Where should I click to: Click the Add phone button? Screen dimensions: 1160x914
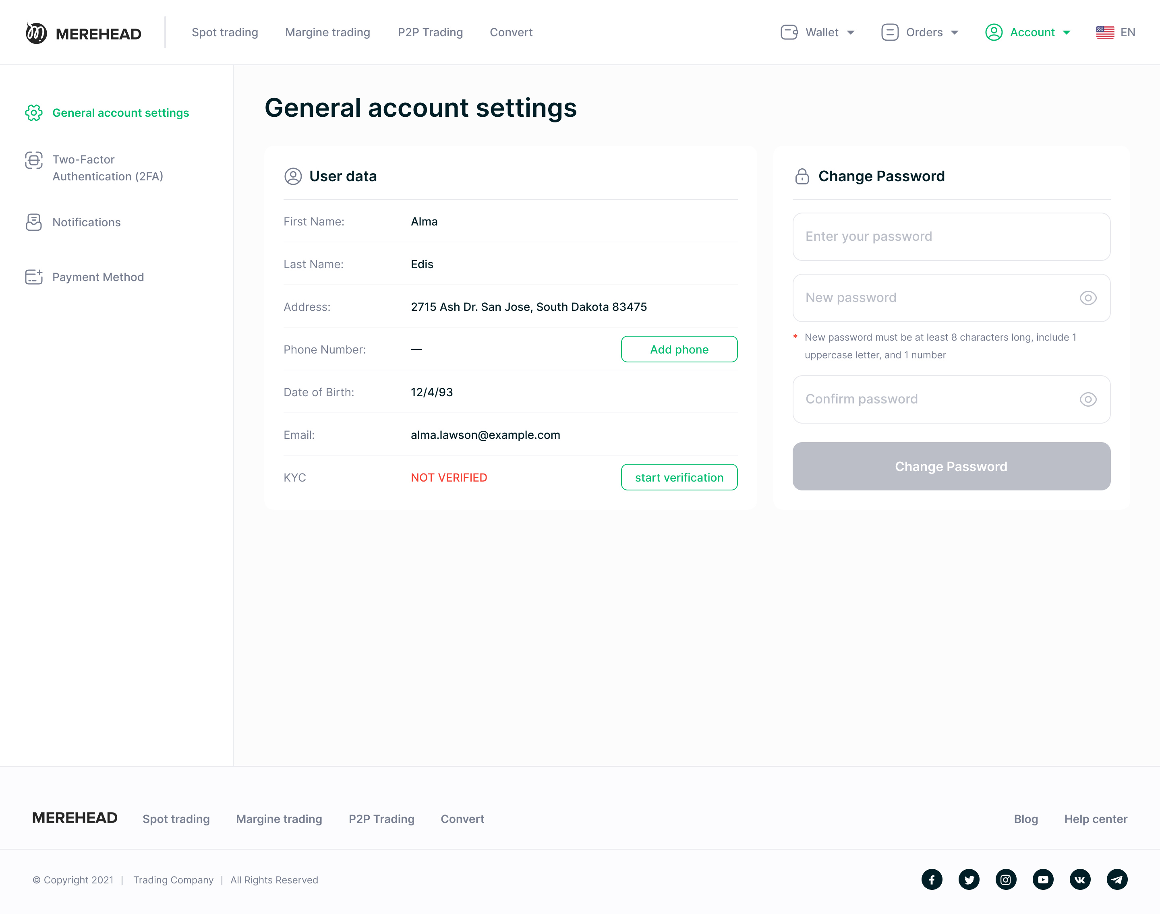tap(679, 349)
